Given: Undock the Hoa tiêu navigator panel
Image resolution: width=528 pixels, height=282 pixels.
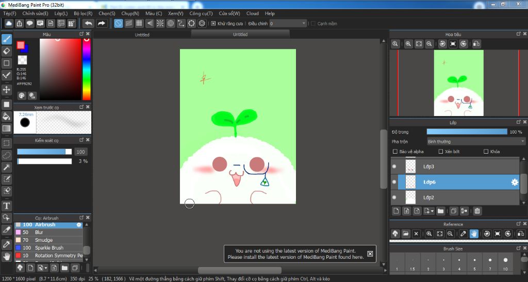Looking at the screenshot, I should 519,34.
